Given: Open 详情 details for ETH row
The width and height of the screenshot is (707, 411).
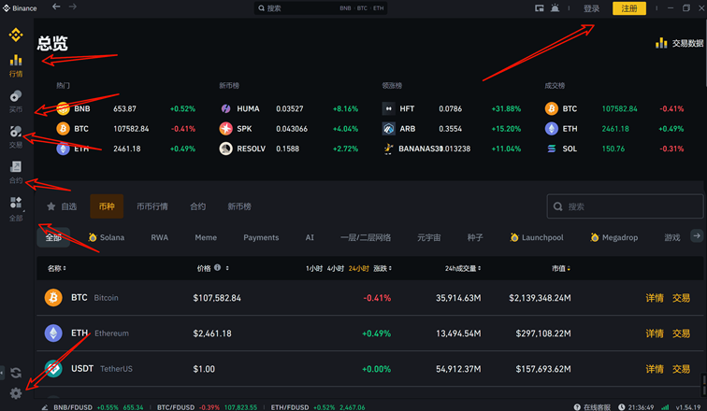Looking at the screenshot, I should (x=655, y=333).
